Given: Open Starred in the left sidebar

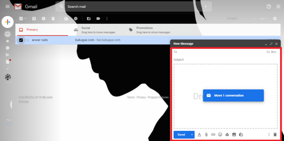Looking at the screenshot, I should (7, 41).
